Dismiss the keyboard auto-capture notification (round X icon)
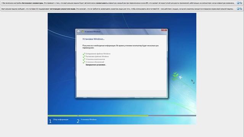 (238, 3)
